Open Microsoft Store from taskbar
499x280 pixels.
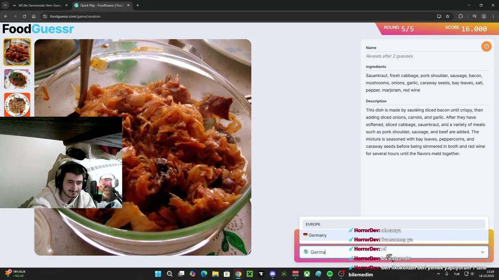click(226, 274)
